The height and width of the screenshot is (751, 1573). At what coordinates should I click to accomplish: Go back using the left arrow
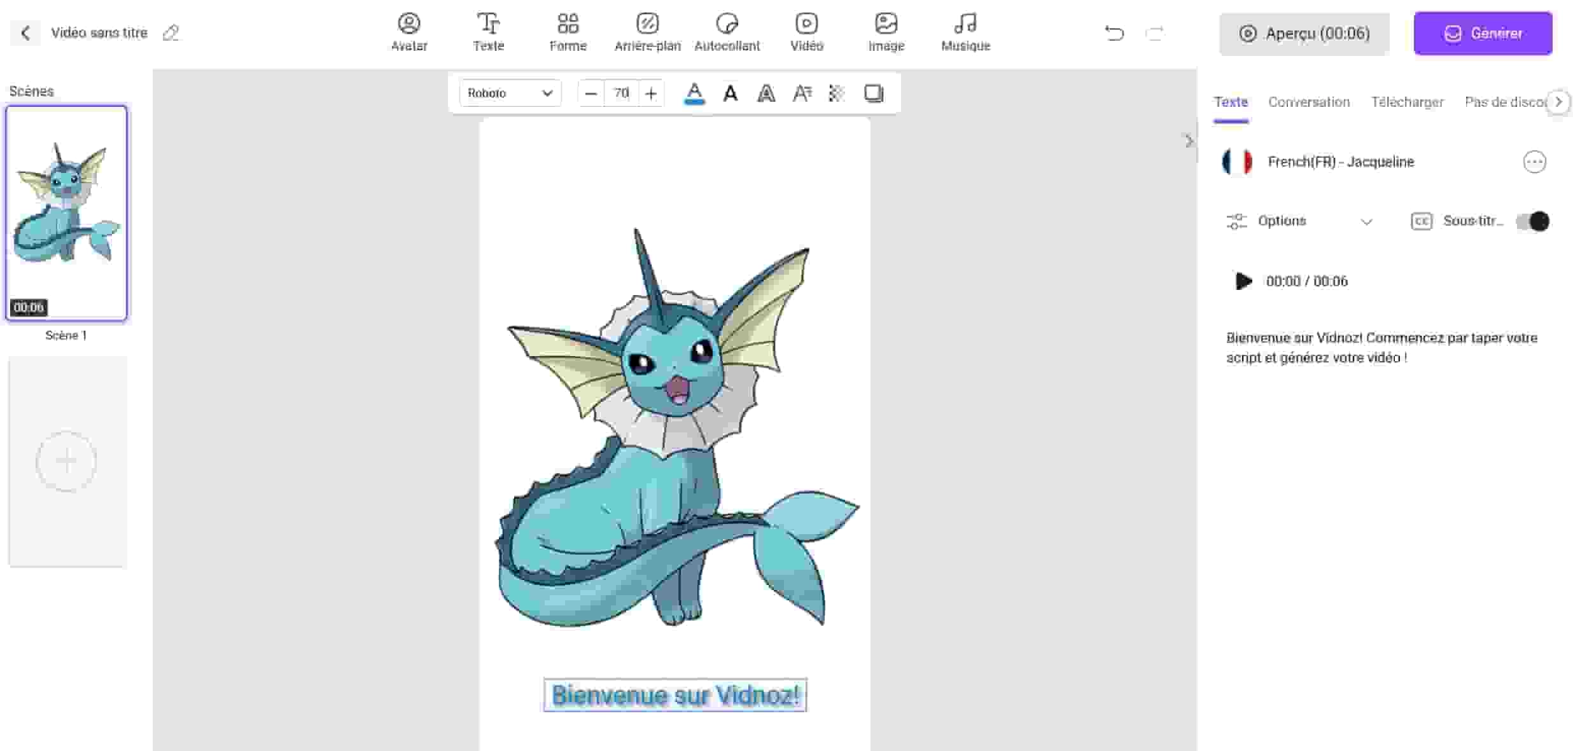(25, 33)
